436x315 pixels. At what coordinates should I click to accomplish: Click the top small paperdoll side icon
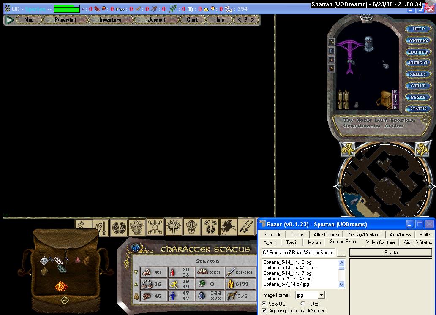click(332, 42)
